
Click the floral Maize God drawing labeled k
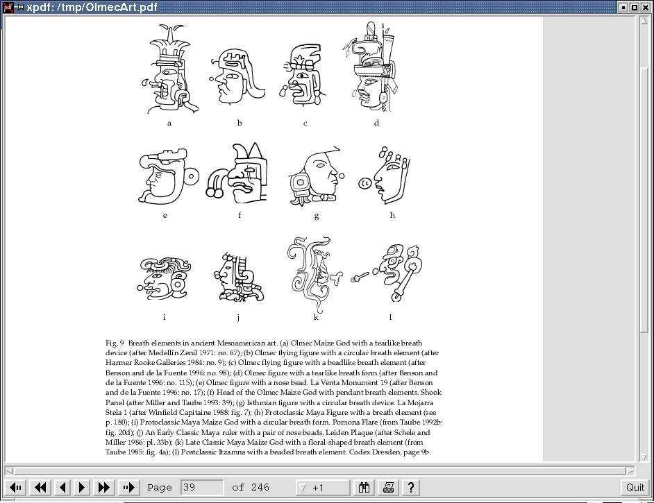point(315,275)
